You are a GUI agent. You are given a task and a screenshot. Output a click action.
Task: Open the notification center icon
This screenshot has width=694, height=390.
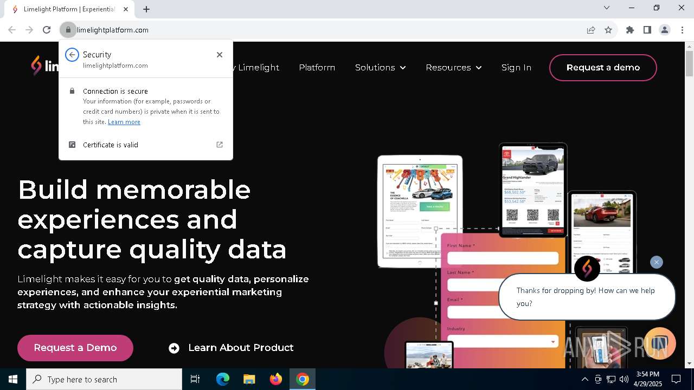pos(677,379)
